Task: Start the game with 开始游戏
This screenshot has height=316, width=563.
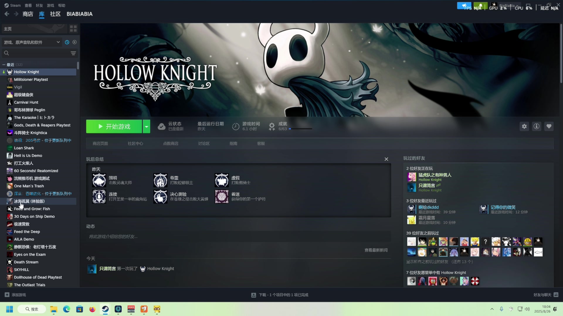Action: [114, 126]
